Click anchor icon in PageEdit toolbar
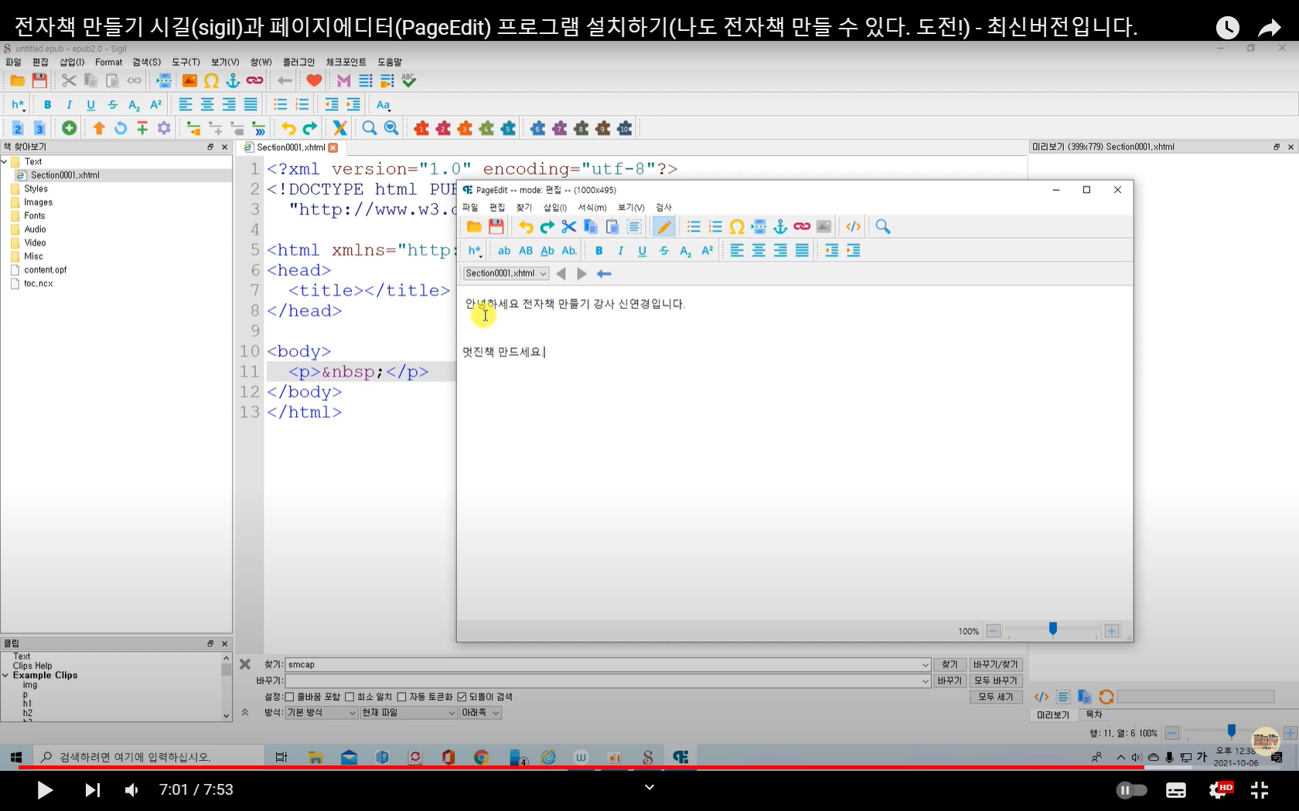 pos(780,226)
